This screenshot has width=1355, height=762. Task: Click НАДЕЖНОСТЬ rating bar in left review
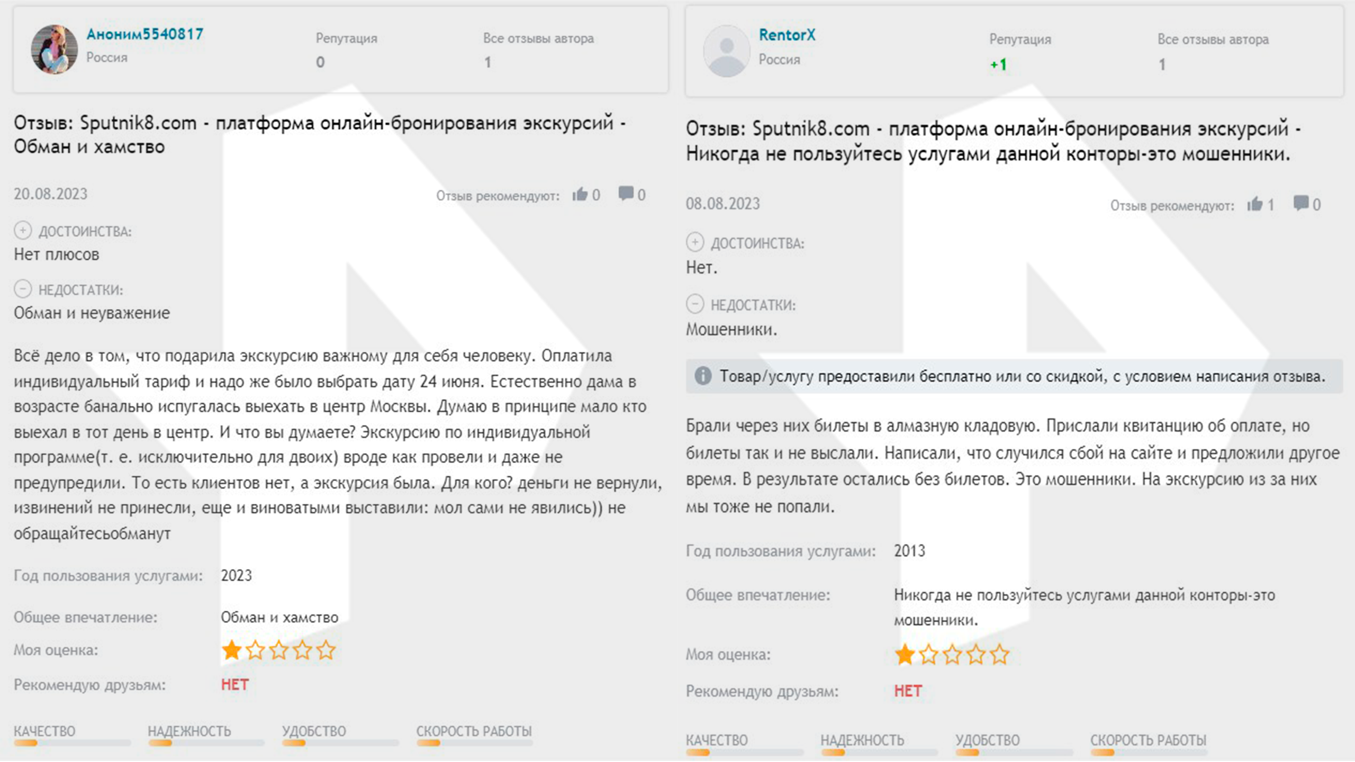[x=206, y=742]
